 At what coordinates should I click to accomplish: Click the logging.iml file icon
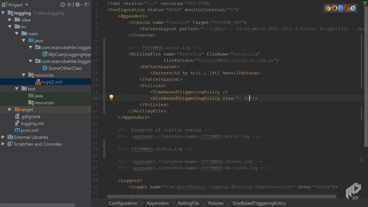point(17,123)
